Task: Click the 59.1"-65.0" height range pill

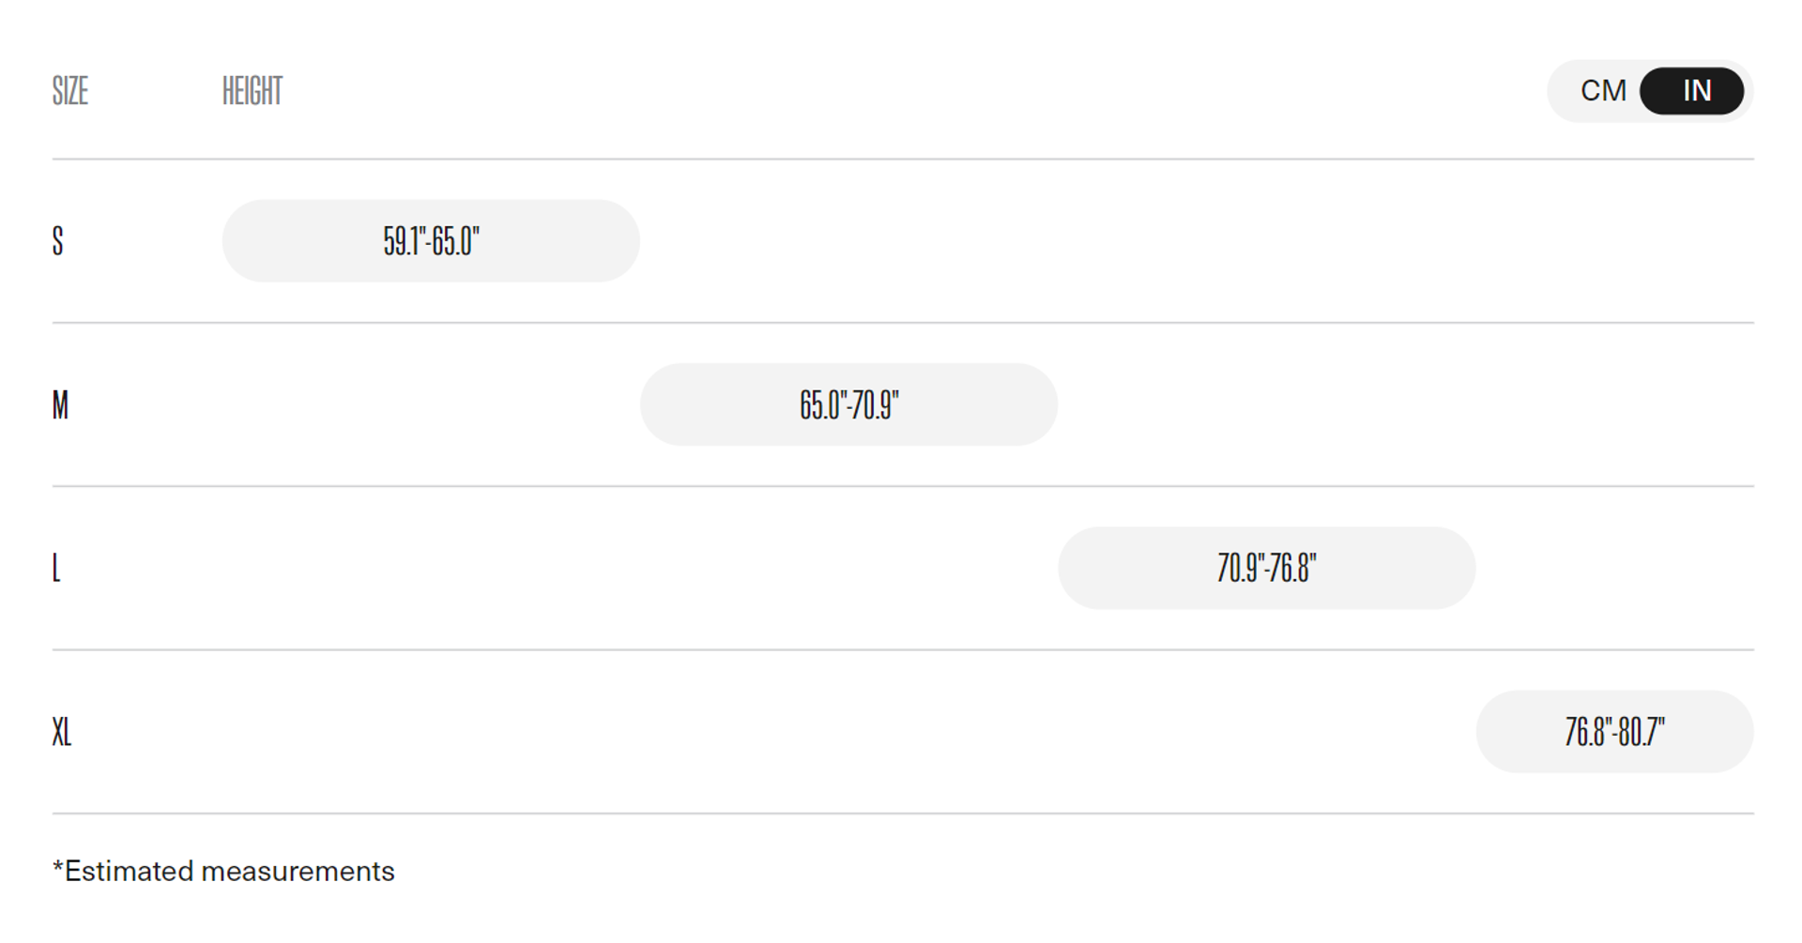Action: pos(431,241)
